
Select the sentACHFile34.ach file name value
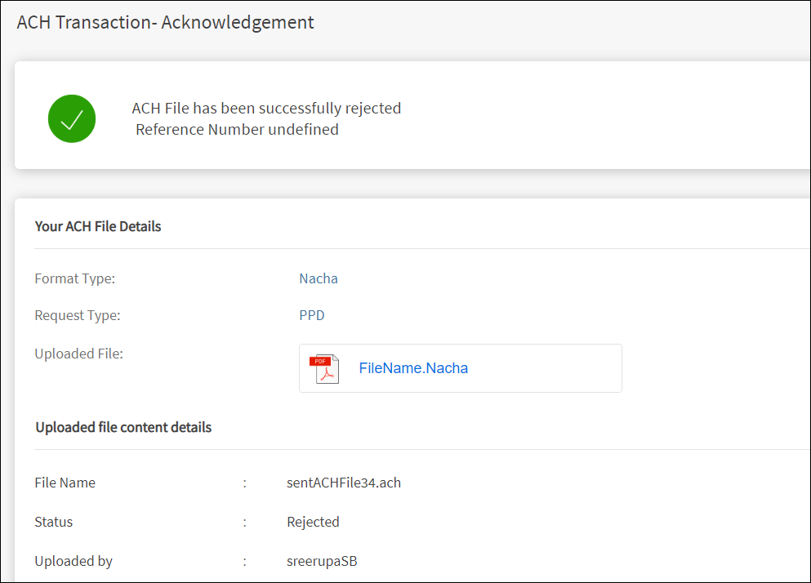click(344, 483)
